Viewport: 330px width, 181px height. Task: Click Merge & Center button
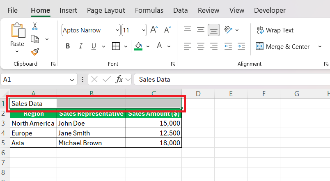click(282, 46)
